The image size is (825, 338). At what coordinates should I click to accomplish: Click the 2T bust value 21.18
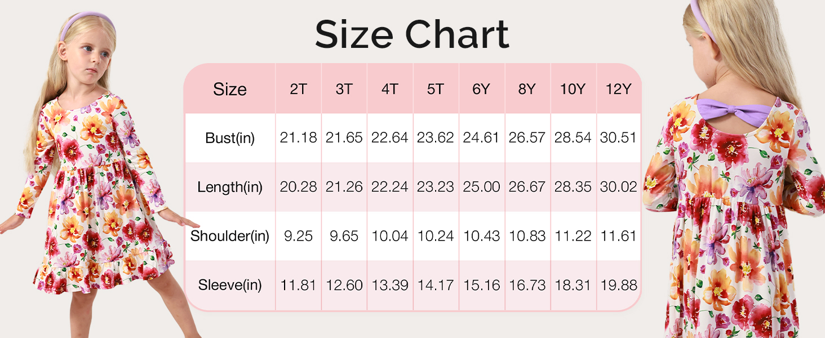pyautogui.click(x=298, y=138)
